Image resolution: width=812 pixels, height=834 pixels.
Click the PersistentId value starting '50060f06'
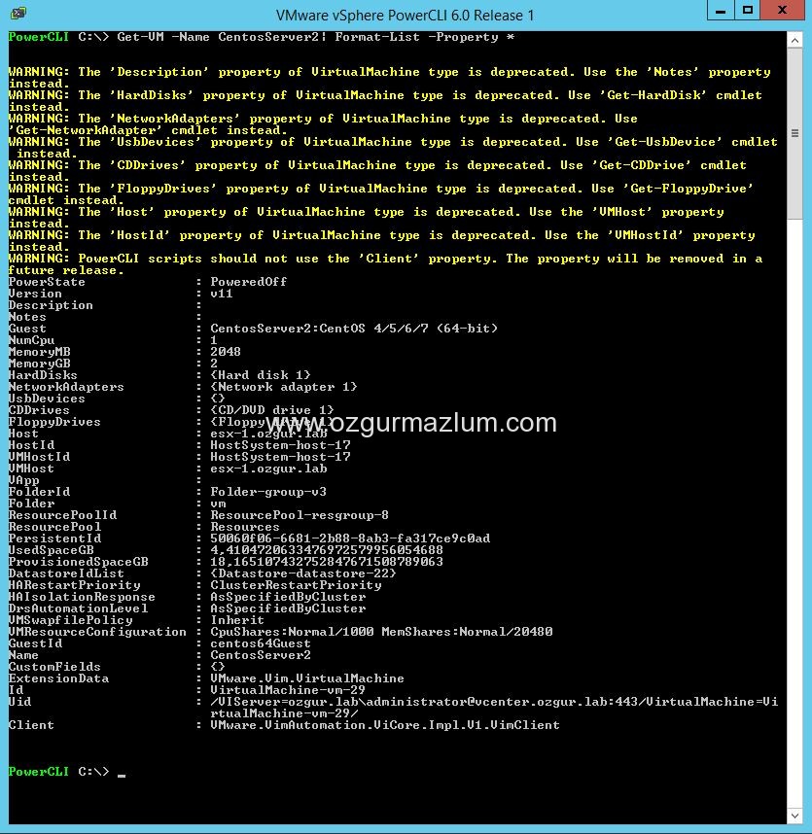(x=350, y=539)
